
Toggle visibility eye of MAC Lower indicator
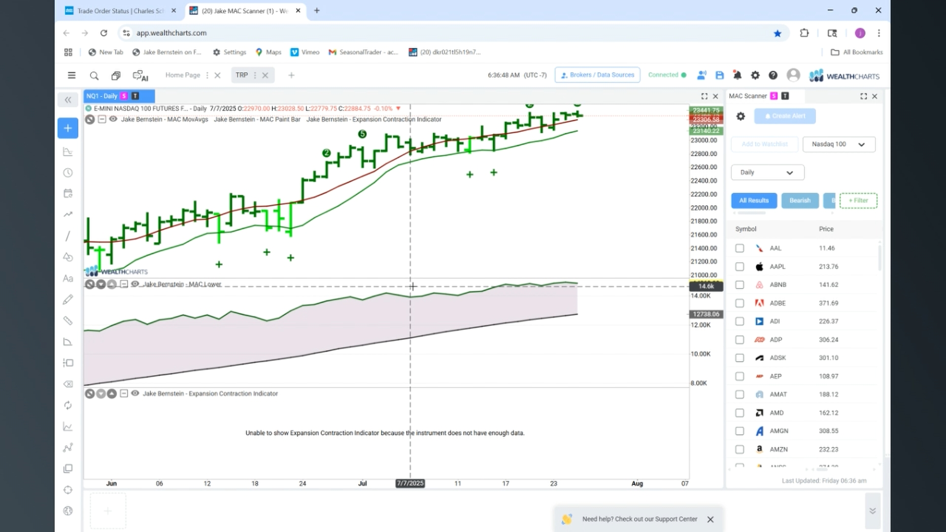pos(135,284)
